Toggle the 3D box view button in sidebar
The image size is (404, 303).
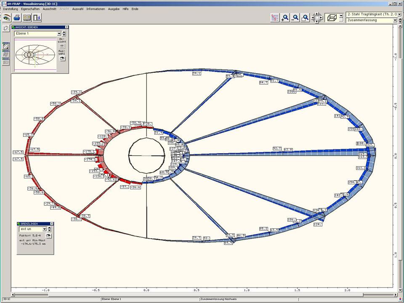(x=6, y=28)
